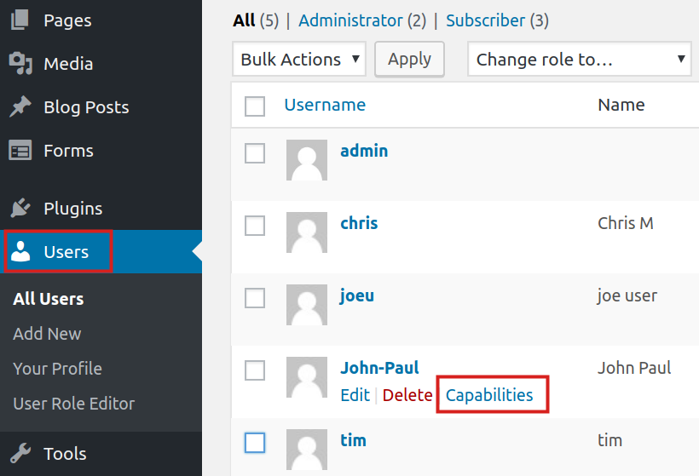This screenshot has height=476, width=699.
Task: Click the Plugins plug icon
Action: (x=20, y=209)
